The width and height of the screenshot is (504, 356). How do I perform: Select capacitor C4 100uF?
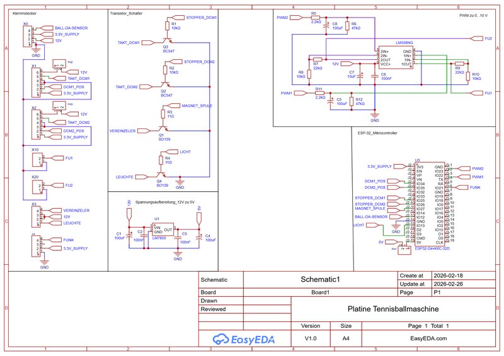coord(199,238)
